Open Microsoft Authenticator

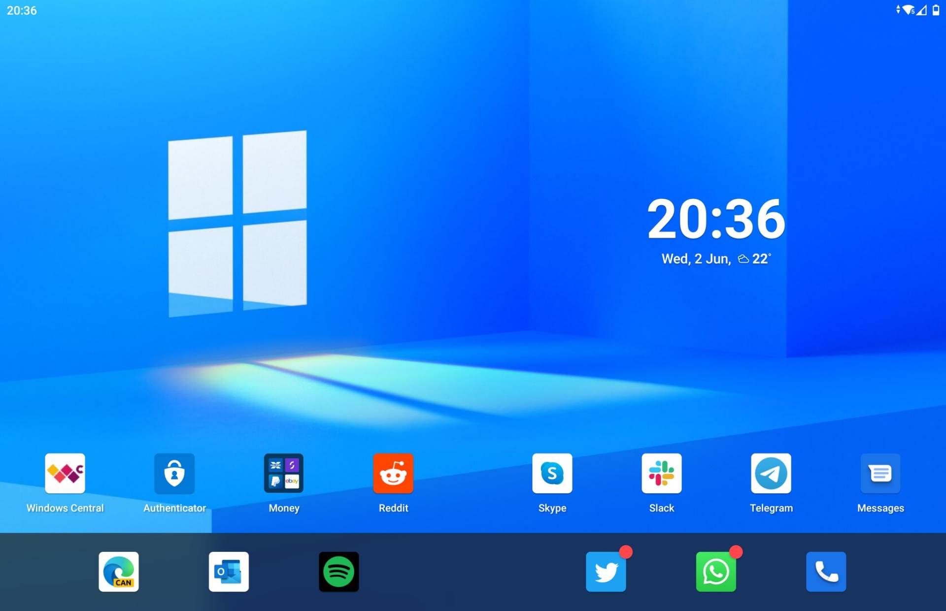174,474
